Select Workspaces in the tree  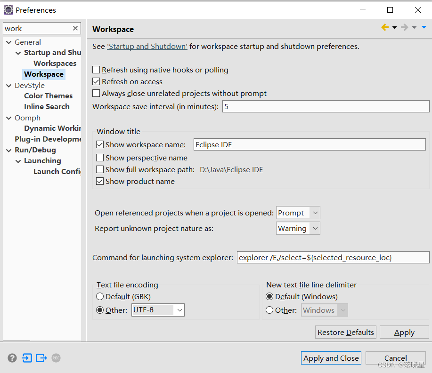55,63
